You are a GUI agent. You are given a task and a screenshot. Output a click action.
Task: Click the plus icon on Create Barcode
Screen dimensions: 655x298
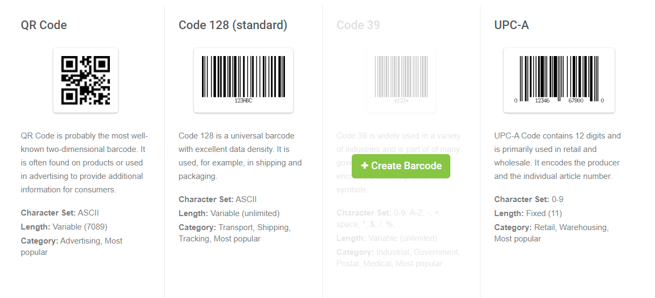point(365,166)
